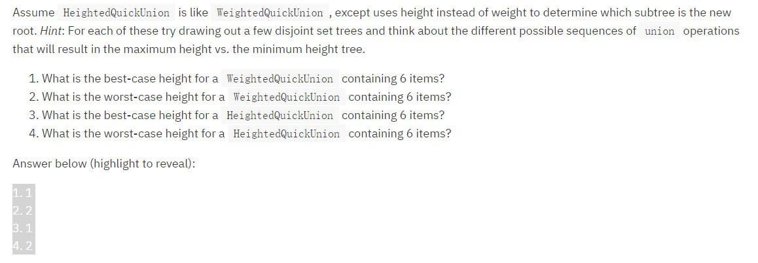758x263 pixels.
Task: Click HeightedQuickUnion code in the opening sentence
Action: (x=117, y=13)
